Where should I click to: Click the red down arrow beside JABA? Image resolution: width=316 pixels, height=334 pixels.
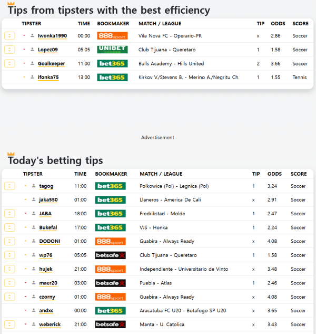[25, 214]
